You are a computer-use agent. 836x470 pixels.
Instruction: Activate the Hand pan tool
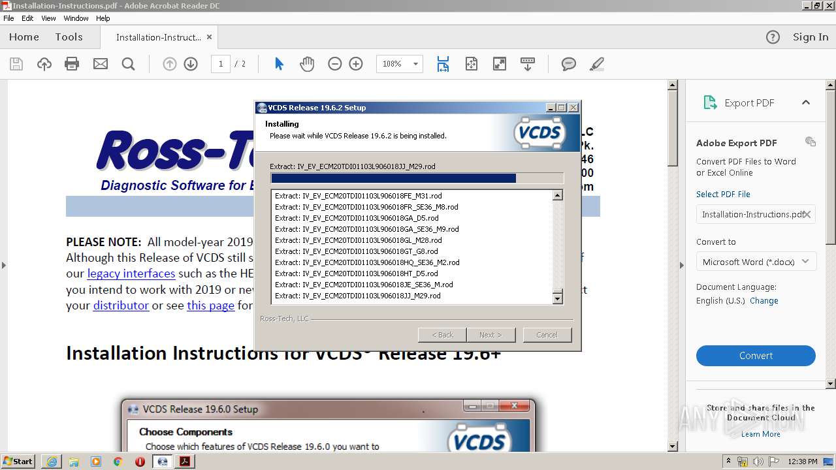pos(307,64)
